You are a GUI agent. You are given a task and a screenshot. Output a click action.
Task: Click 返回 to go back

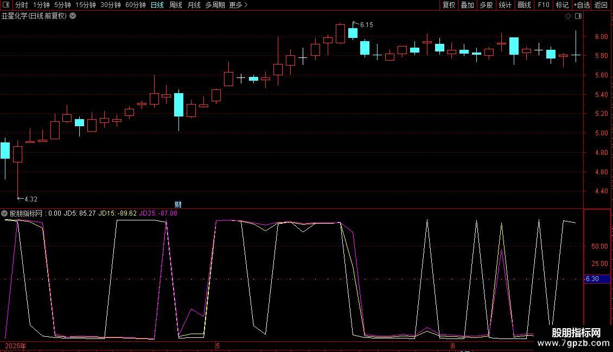point(601,5)
